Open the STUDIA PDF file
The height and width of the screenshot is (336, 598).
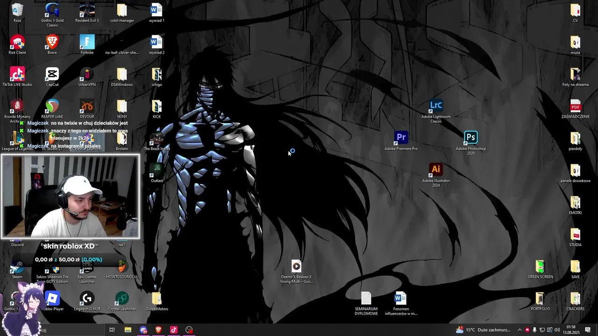coord(575,237)
